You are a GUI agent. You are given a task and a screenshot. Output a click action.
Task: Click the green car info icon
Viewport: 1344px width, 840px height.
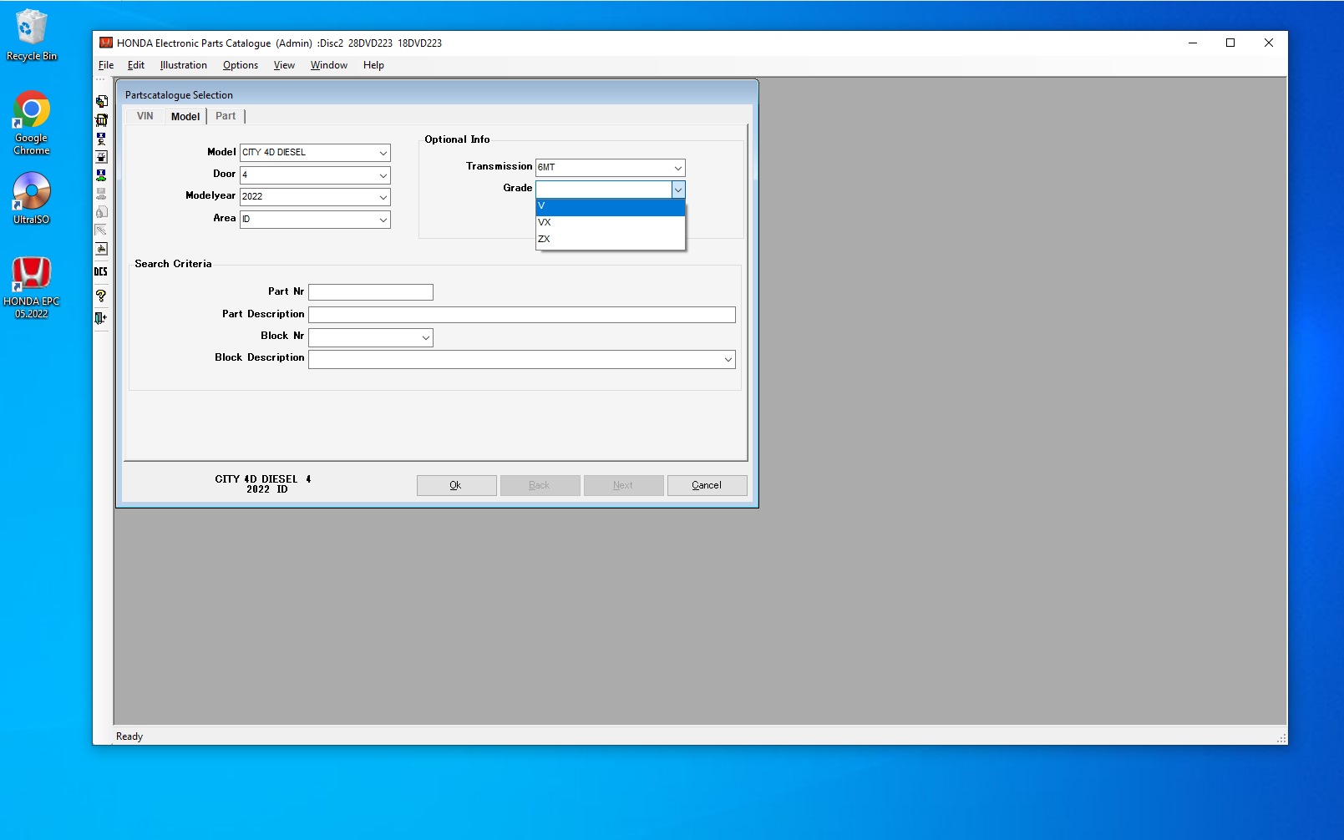click(x=101, y=175)
